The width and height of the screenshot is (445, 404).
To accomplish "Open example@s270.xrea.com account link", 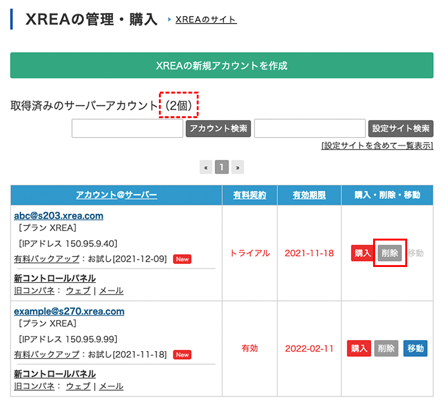I will (x=69, y=311).
